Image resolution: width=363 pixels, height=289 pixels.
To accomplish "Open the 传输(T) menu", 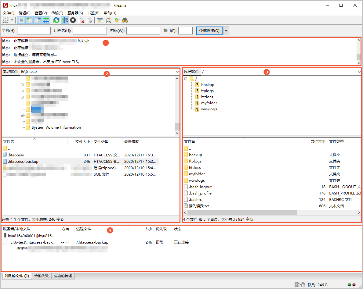I will pos(57,13).
